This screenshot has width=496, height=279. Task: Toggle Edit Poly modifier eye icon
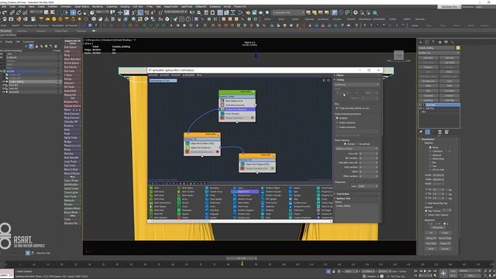pyautogui.click(x=420, y=108)
